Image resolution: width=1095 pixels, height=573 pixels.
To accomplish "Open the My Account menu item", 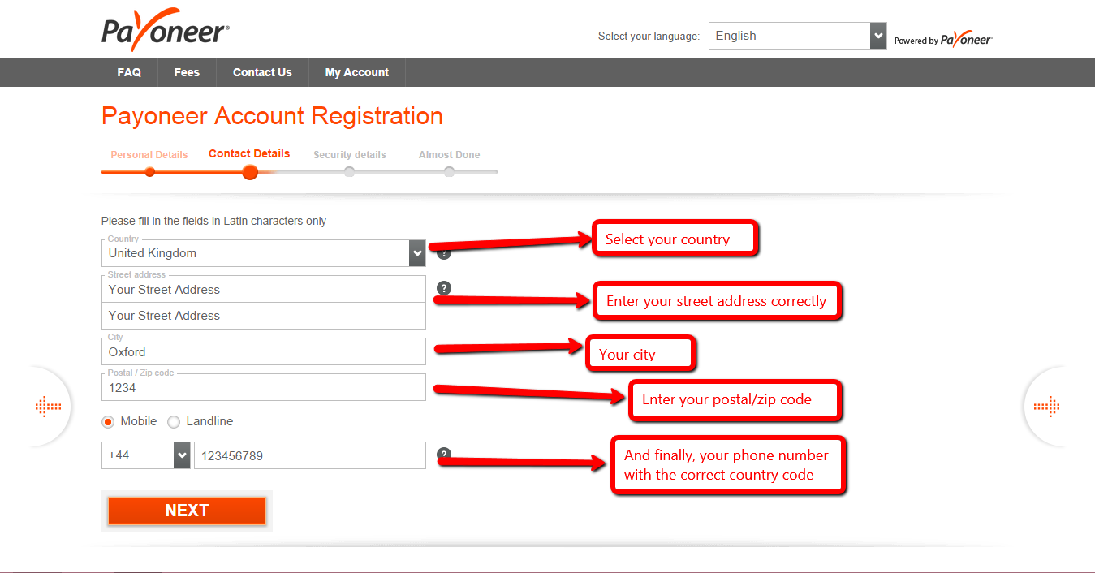I will [x=356, y=72].
